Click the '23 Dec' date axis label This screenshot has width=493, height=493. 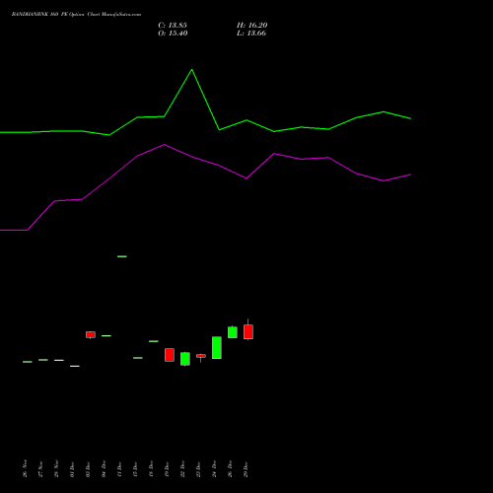pos(199,469)
